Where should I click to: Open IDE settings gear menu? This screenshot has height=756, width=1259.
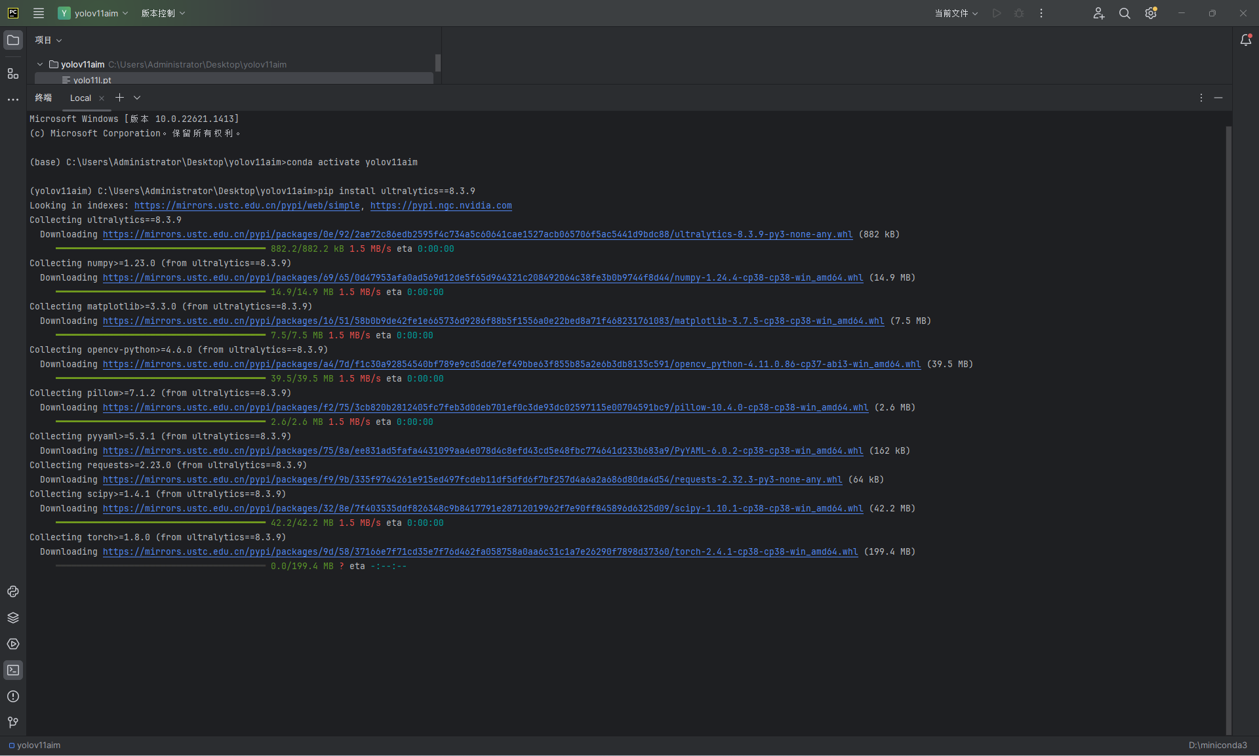pos(1151,13)
